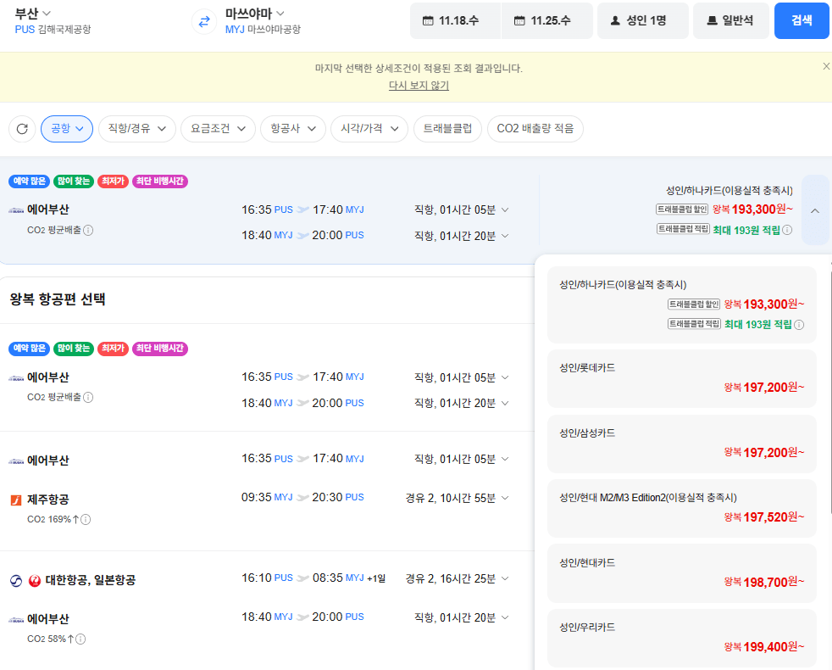Open the 시각/가격 filter dropdown
Screen dimensions: 832x670
(369, 129)
